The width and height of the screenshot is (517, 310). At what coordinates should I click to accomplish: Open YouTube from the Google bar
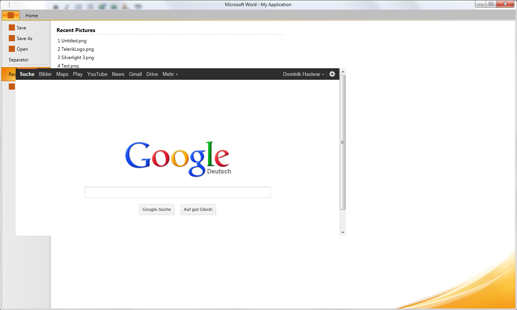97,74
